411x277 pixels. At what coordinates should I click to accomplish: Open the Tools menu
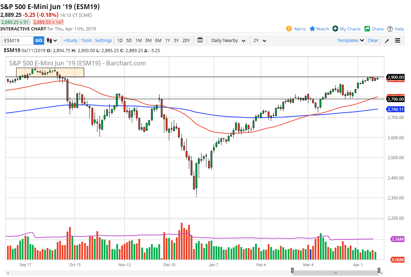(x=86, y=41)
